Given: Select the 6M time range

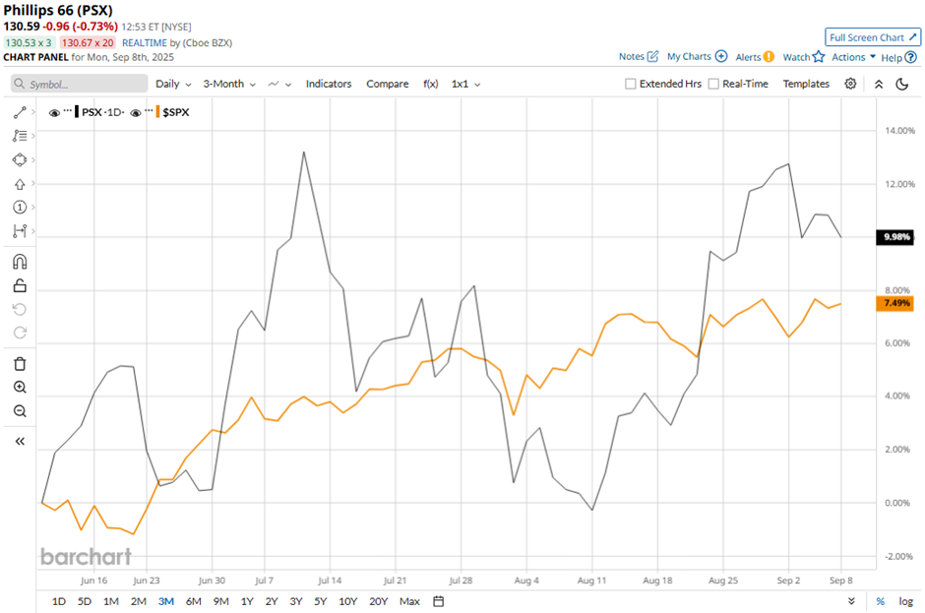Looking at the screenshot, I should click(x=194, y=601).
